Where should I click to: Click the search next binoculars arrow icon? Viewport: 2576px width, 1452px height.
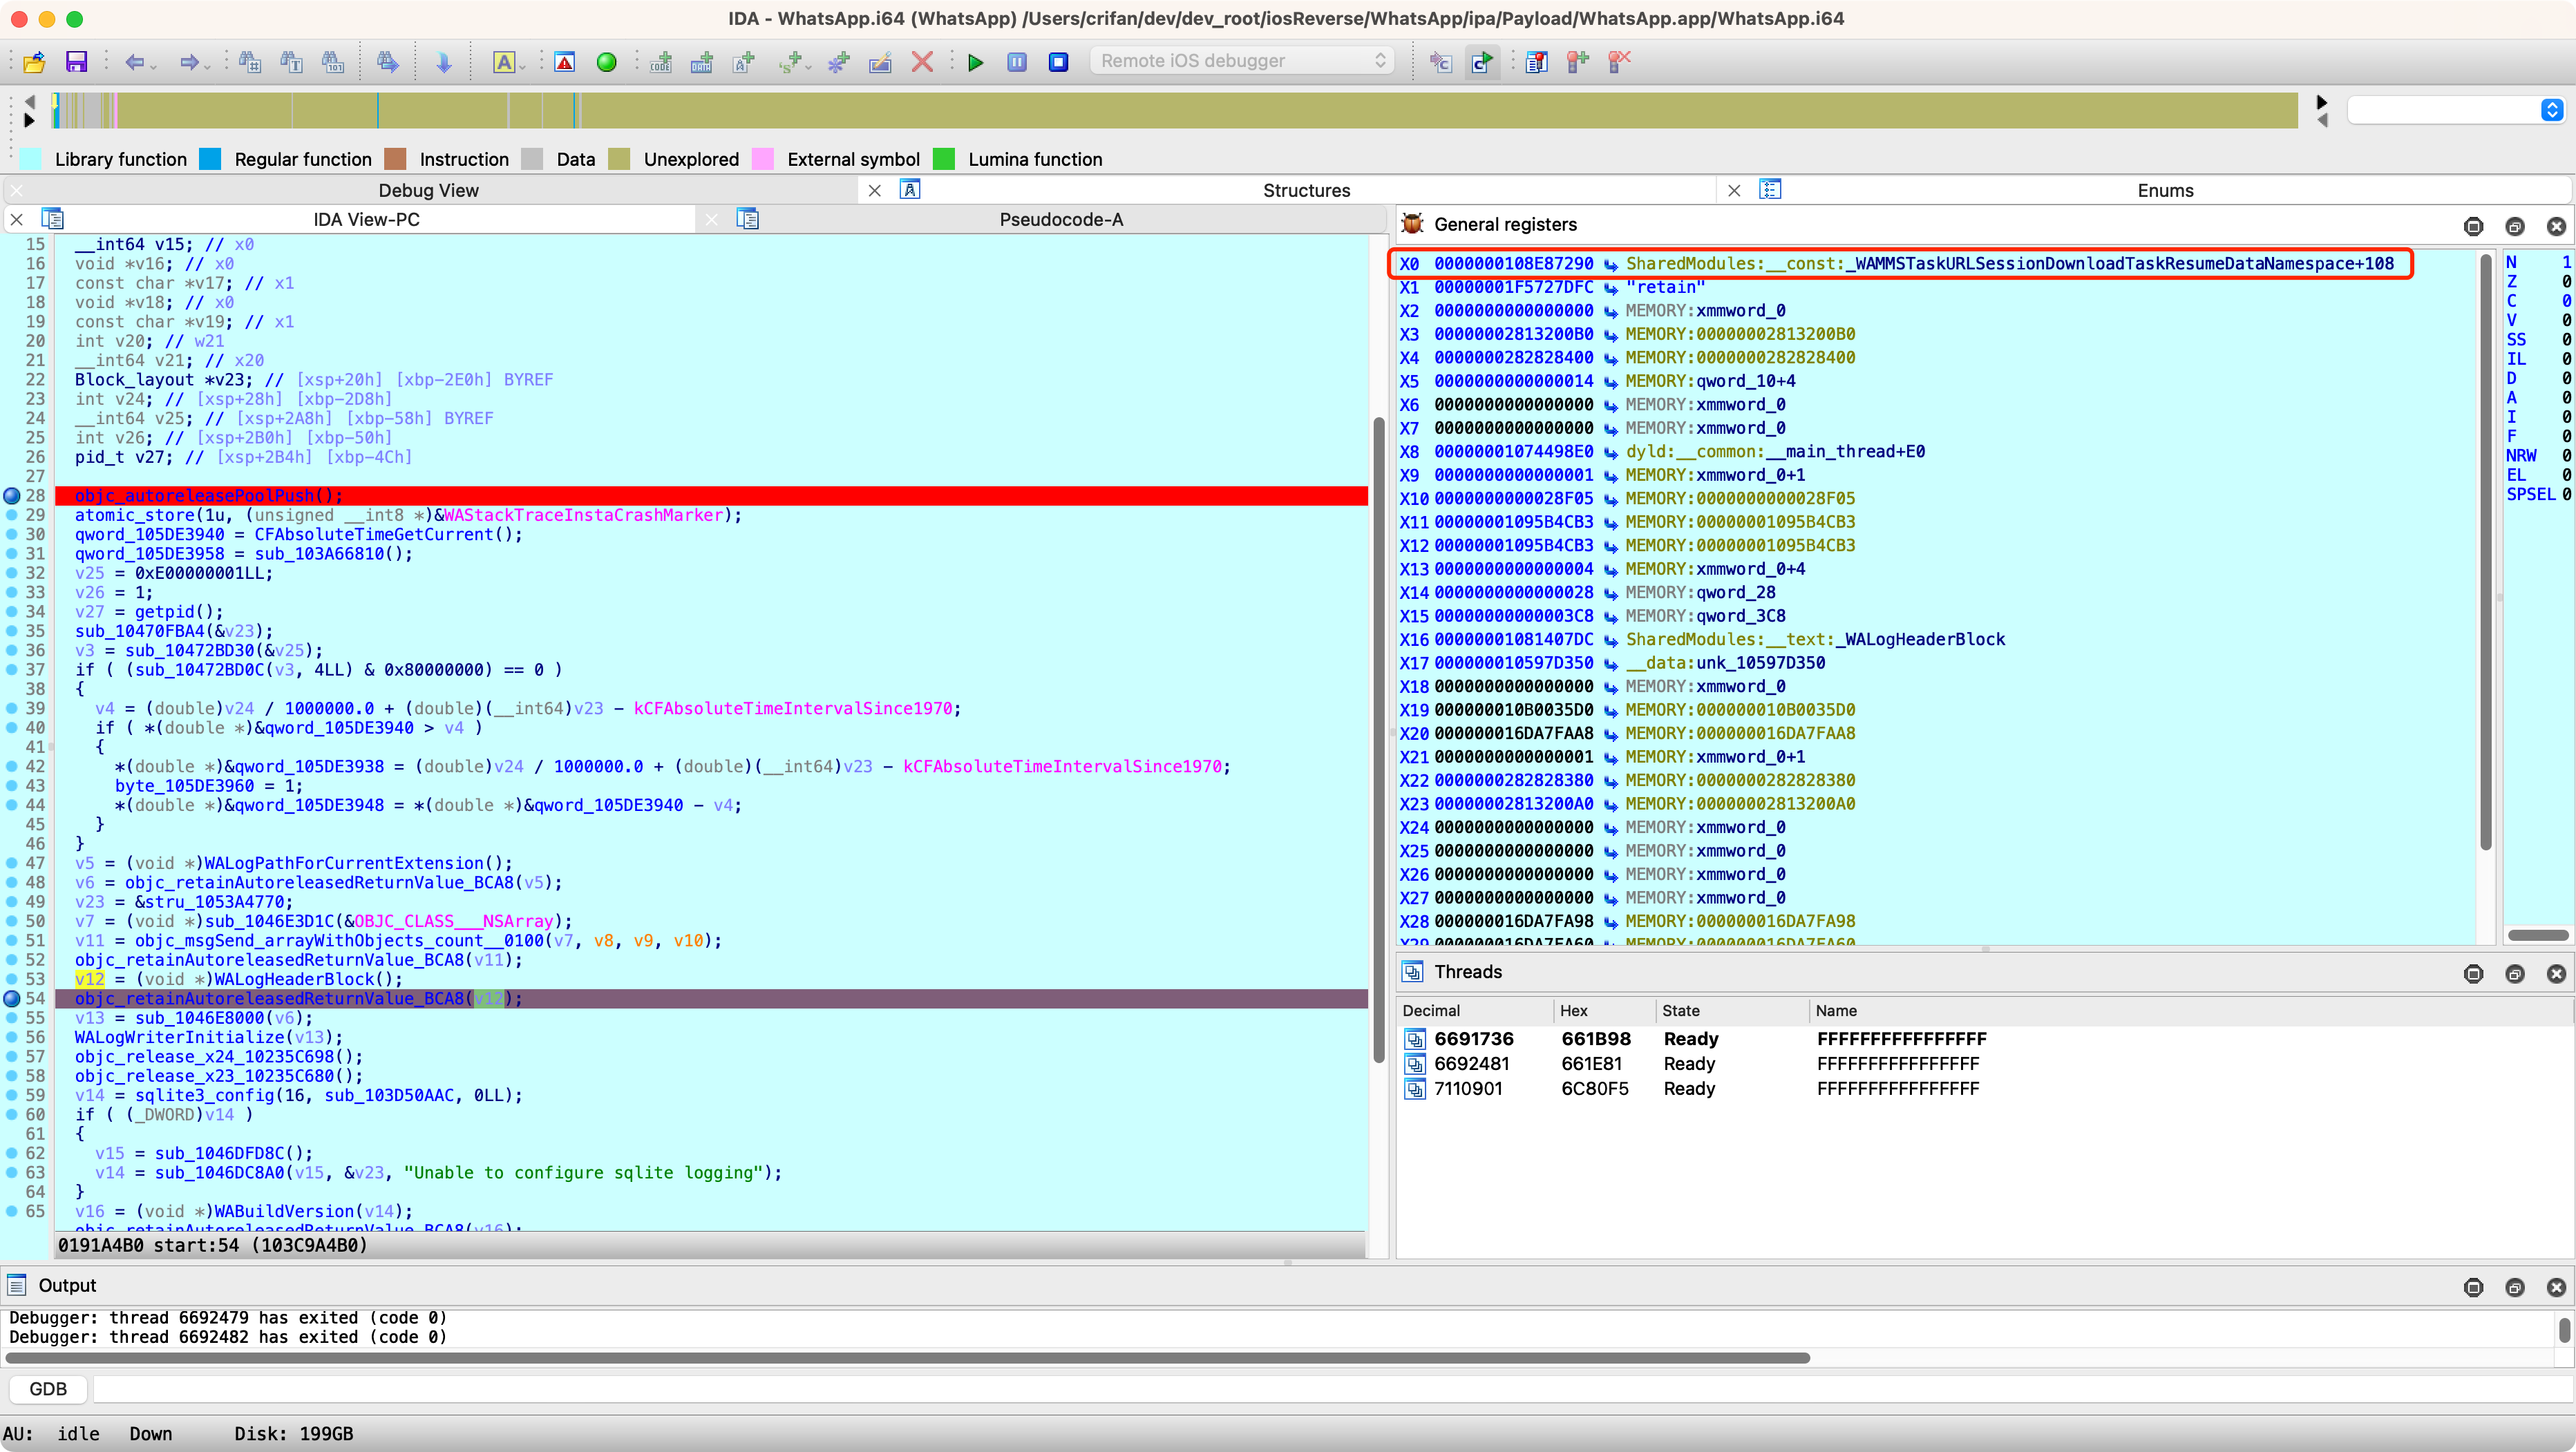click(x=388, y=62)
